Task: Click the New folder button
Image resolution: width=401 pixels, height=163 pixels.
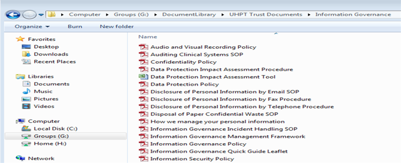Action: (x=117, y=27)
